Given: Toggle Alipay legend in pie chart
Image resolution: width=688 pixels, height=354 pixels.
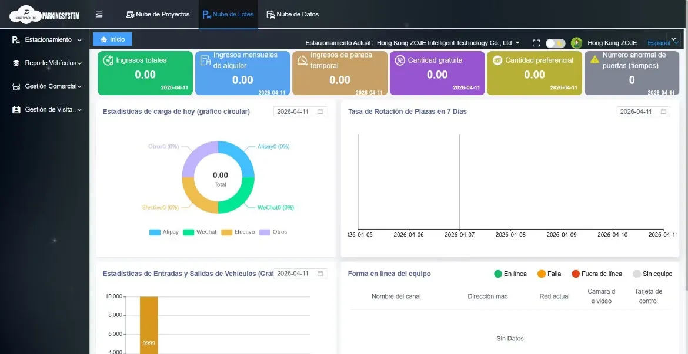Looking at the screenshot, I should (x=163, y=232).
